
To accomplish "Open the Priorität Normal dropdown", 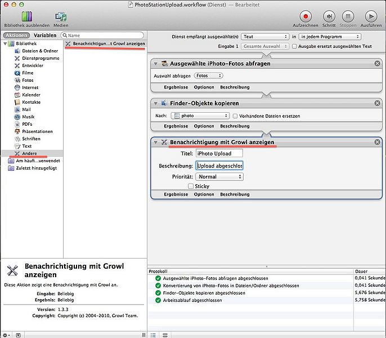I will click(x=220, y=177).
